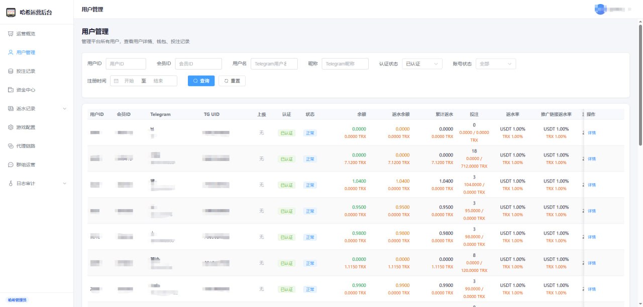The width and height of the screenshot is (643, 307).
Task: Click the 用户管理 breadcrumb in top bar
Action: 92,10
